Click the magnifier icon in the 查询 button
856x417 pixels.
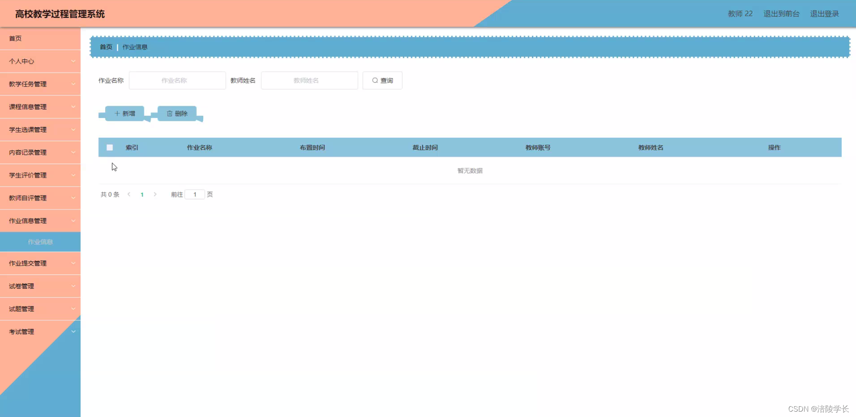(x=375, y=81)
